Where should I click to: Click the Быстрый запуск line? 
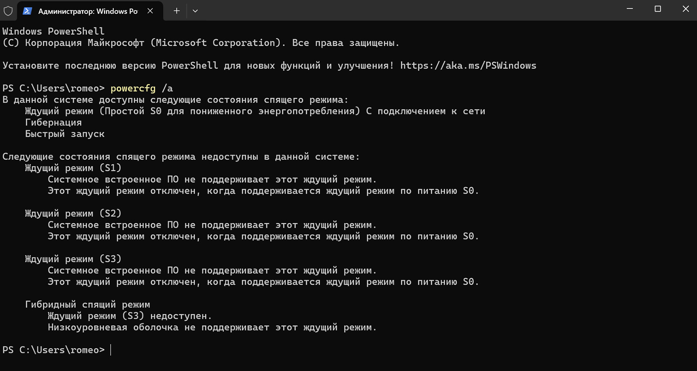coord(64,134)
